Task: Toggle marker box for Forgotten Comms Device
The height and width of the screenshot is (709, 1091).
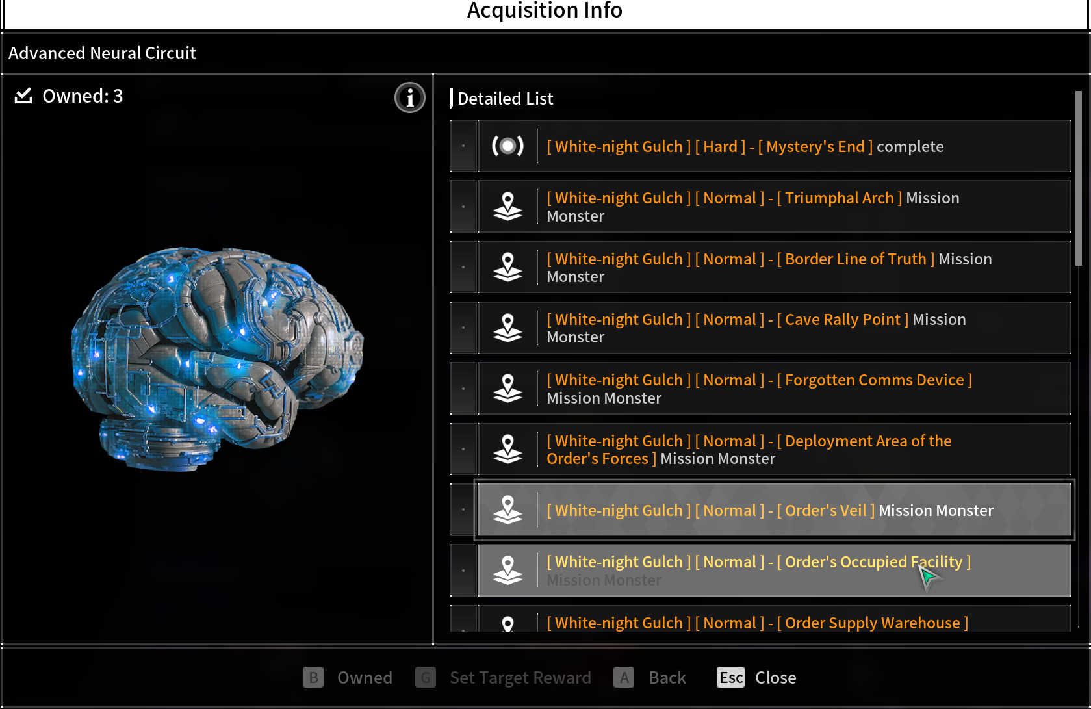Action: point(463,389)
